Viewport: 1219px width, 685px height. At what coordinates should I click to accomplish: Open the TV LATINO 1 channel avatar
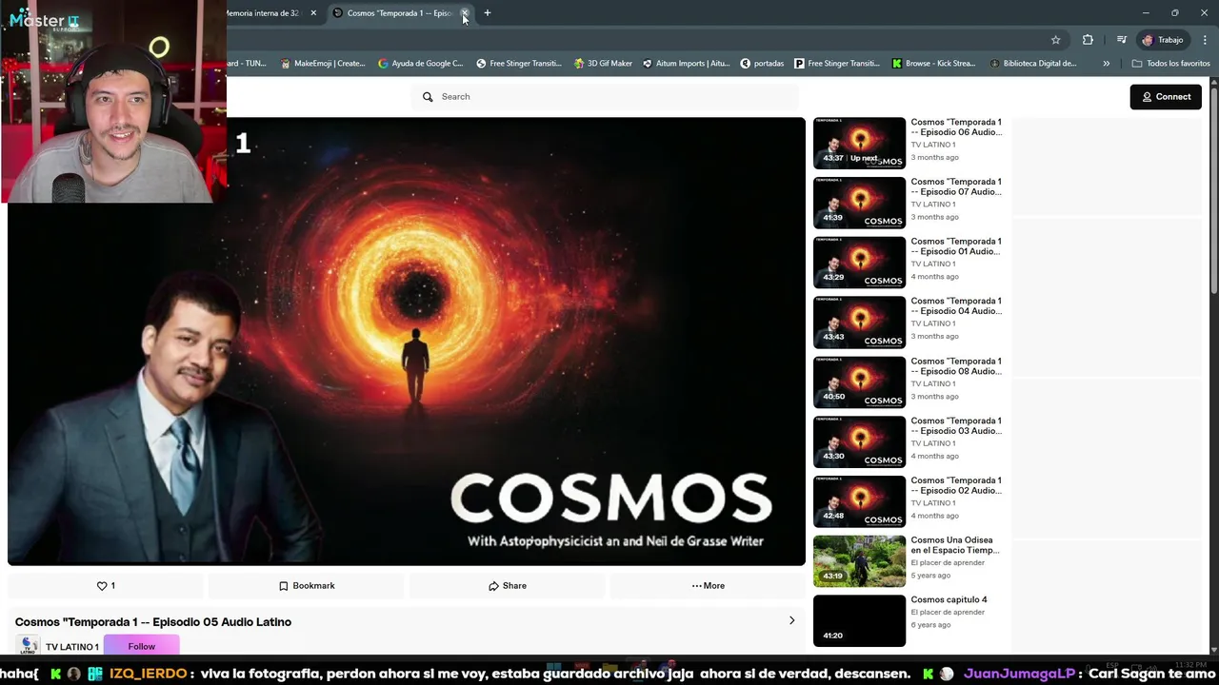click(x=29, y=646)
